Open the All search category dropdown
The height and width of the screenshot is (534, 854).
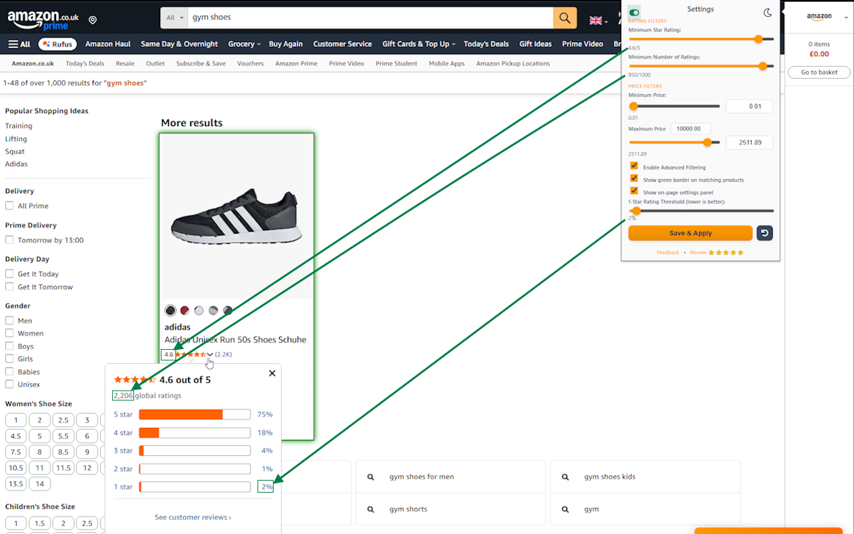pos(175,17)
